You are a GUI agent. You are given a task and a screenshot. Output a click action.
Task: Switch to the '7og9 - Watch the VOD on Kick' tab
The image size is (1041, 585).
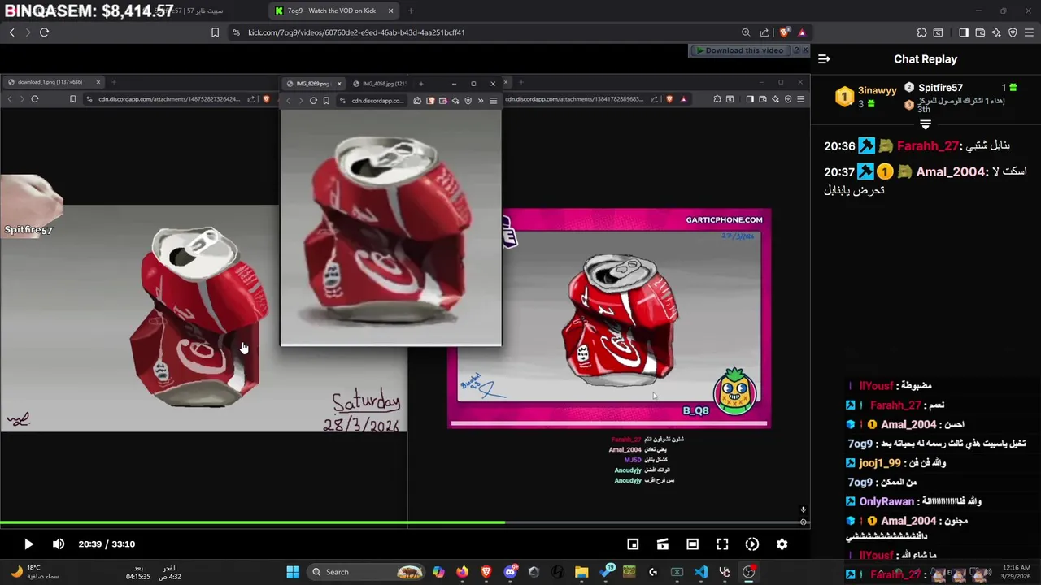point(333,11)
